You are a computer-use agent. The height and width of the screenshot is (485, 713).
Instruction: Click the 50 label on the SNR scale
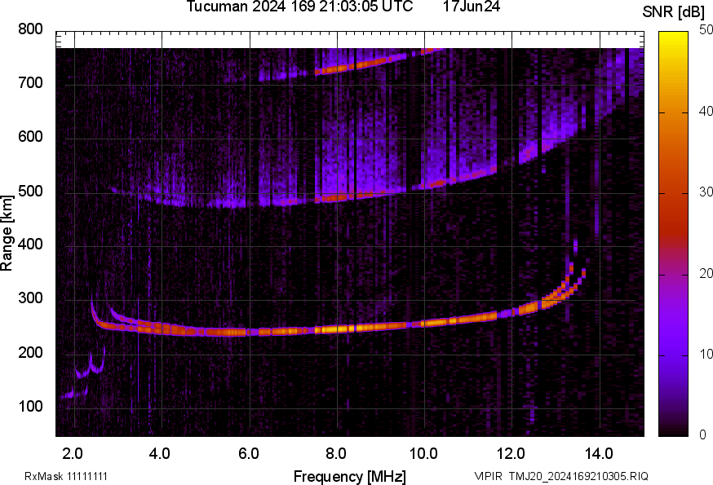[702, 30]
